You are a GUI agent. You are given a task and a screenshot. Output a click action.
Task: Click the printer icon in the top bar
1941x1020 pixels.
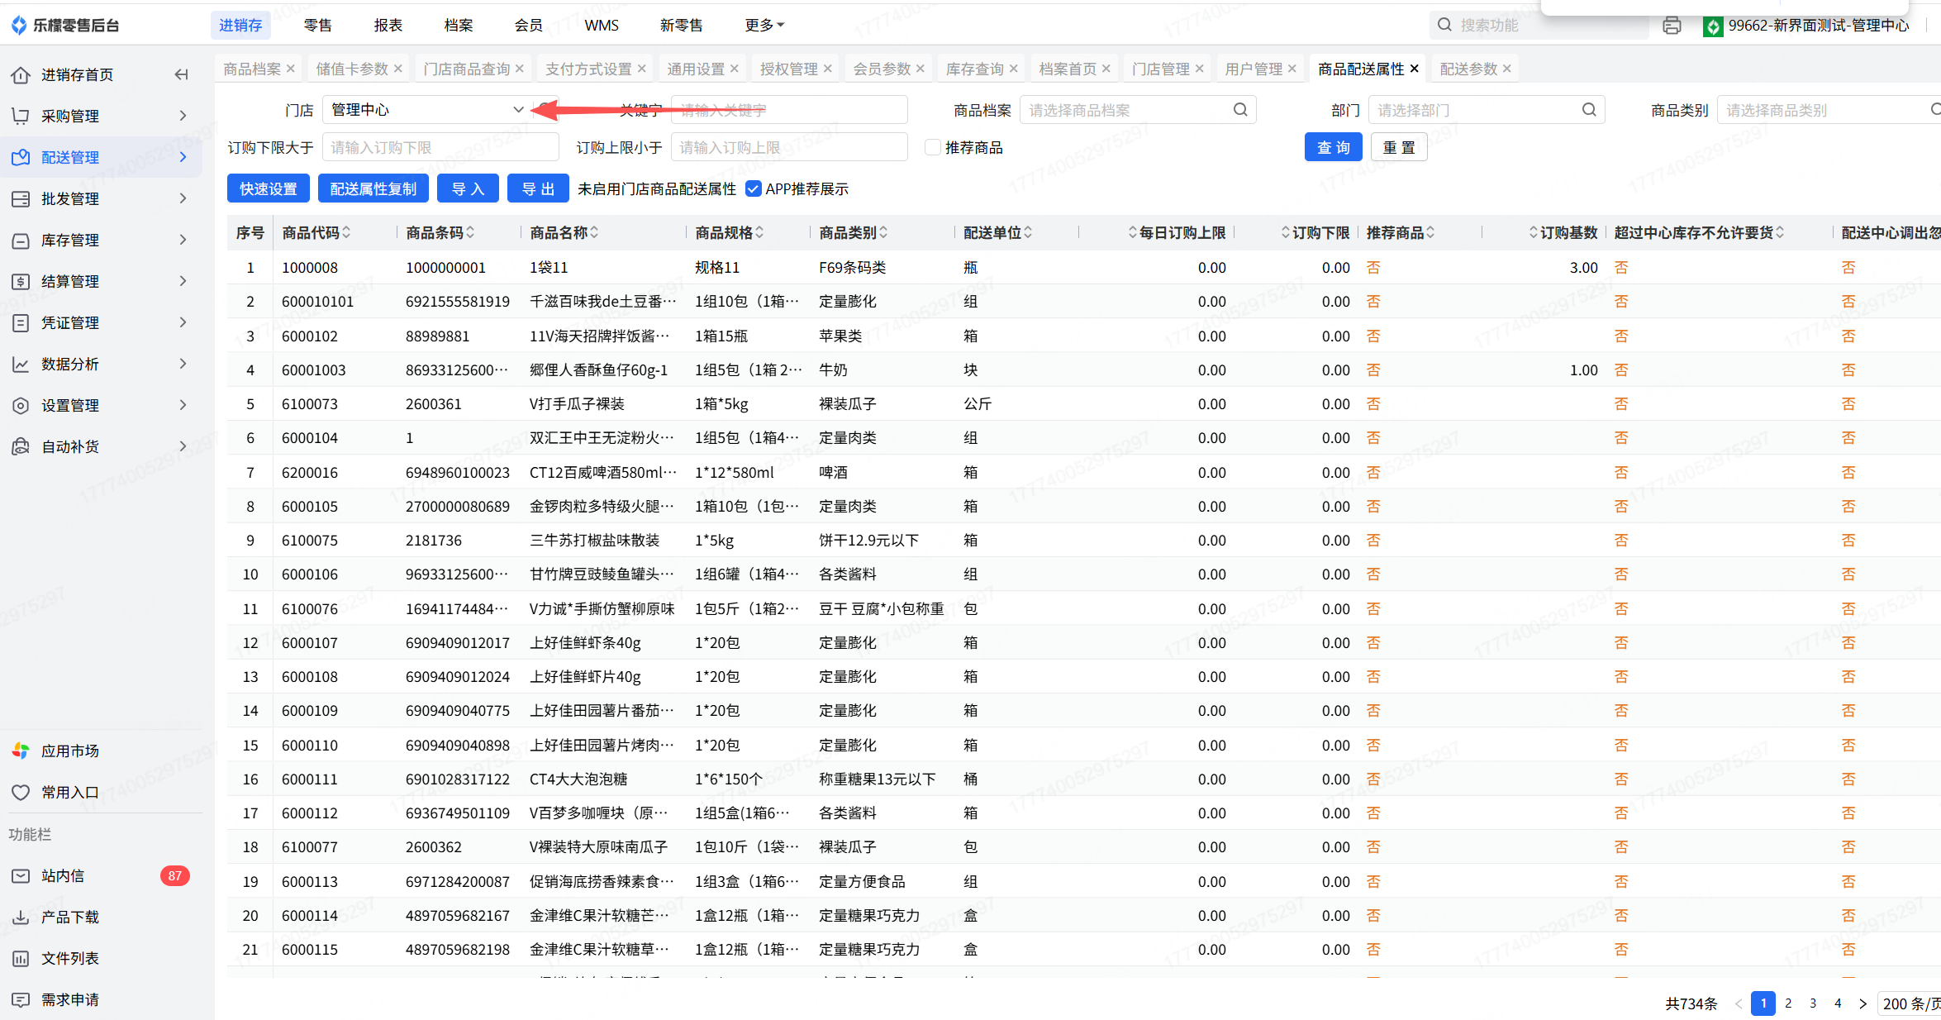1672,26
